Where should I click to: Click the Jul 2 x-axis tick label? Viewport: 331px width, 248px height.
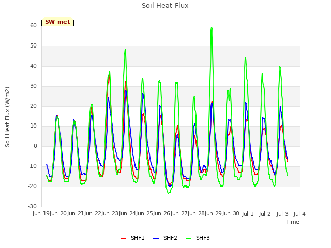(265, 214)
